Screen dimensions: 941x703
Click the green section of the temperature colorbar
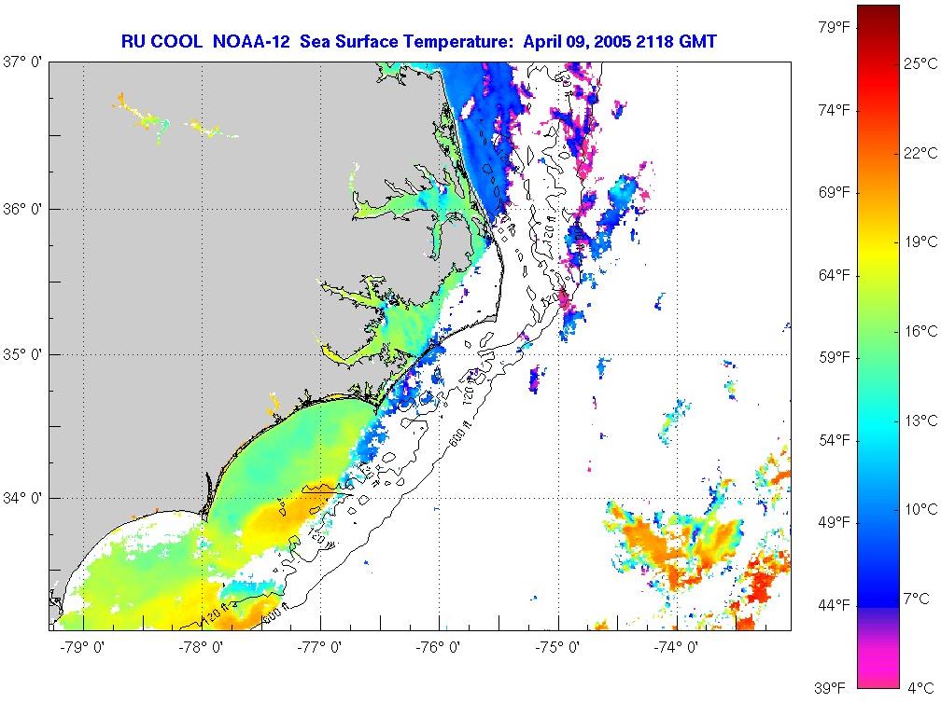point(878,336)
